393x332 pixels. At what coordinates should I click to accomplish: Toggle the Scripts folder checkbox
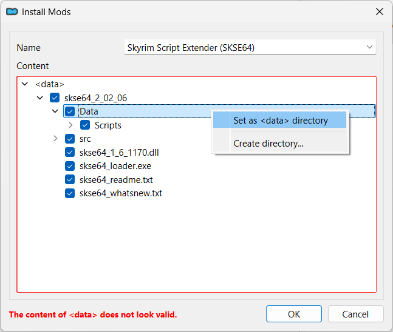coord(85,125)
